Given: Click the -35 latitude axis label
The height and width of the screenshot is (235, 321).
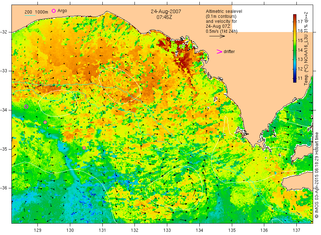Looking at the screenshot, I should 4,149.
